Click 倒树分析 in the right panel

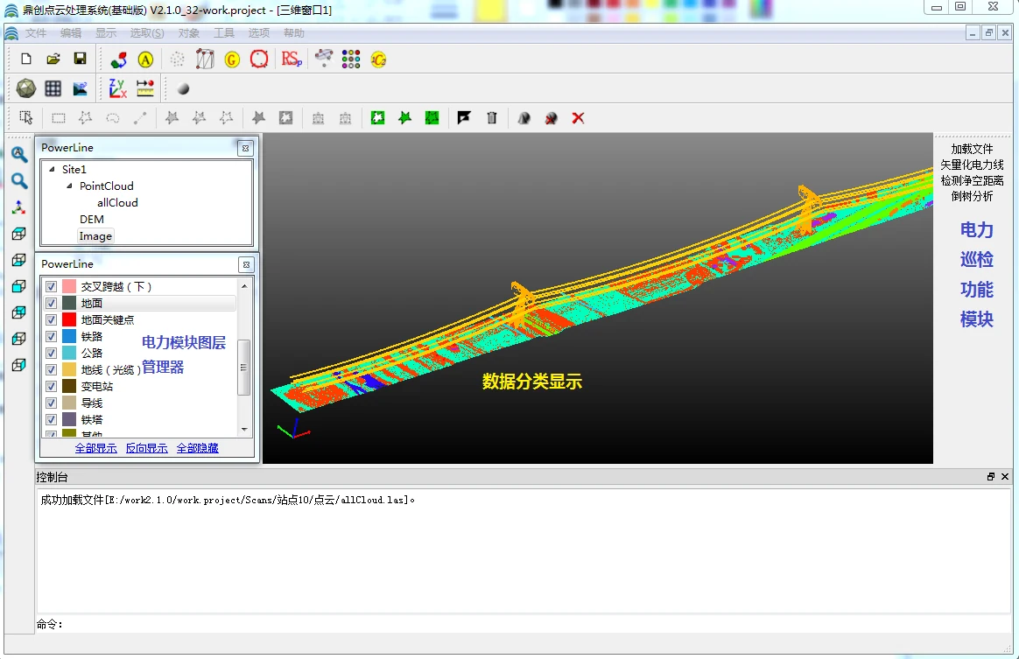[973, 196]
